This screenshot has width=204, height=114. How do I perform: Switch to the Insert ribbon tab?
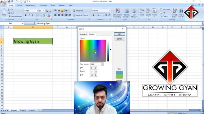19,5
